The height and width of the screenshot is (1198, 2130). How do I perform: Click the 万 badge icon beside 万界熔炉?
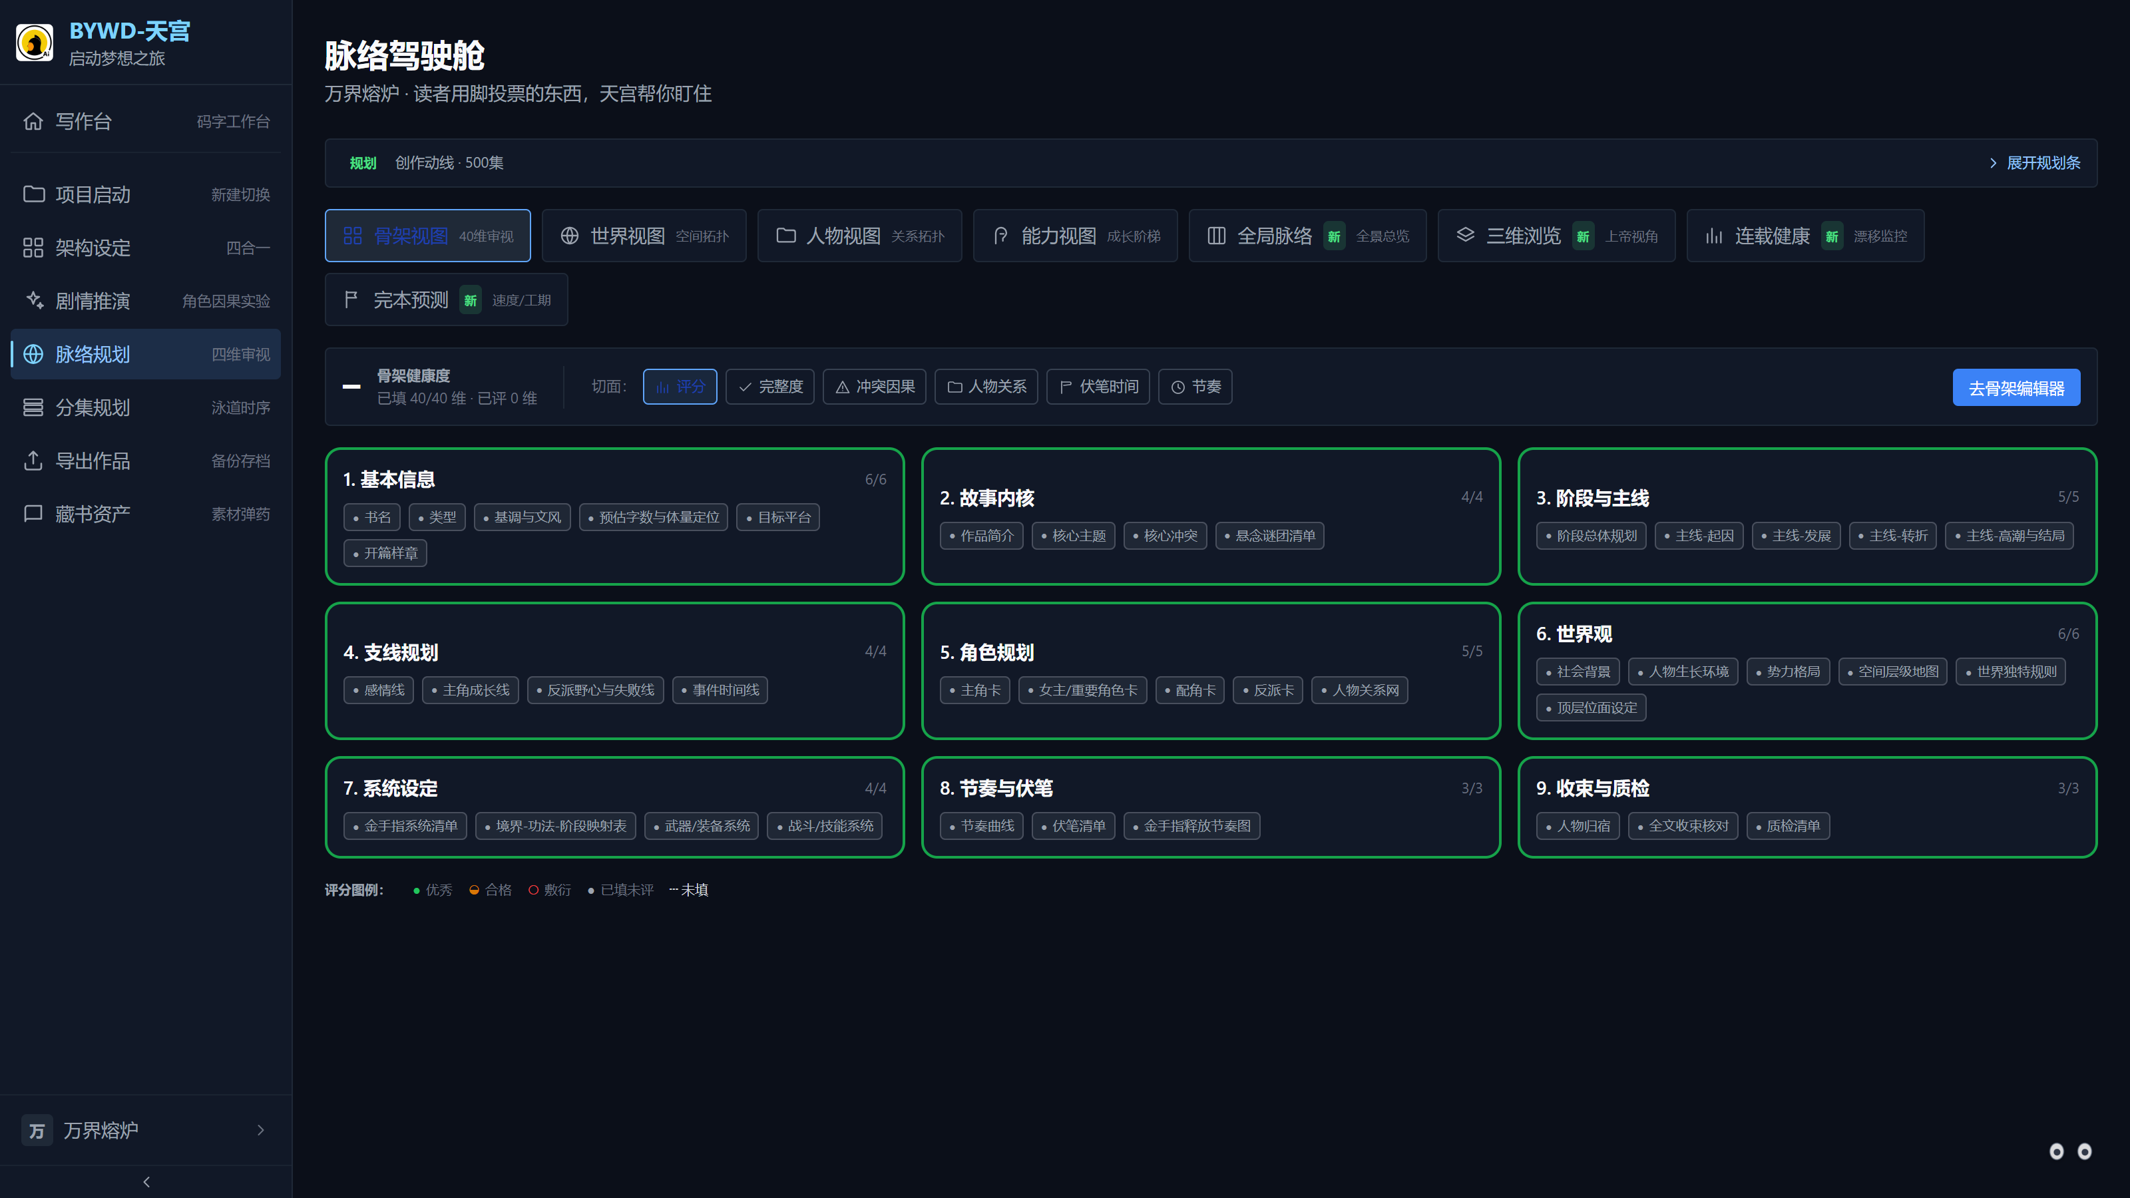point(37,1130)
